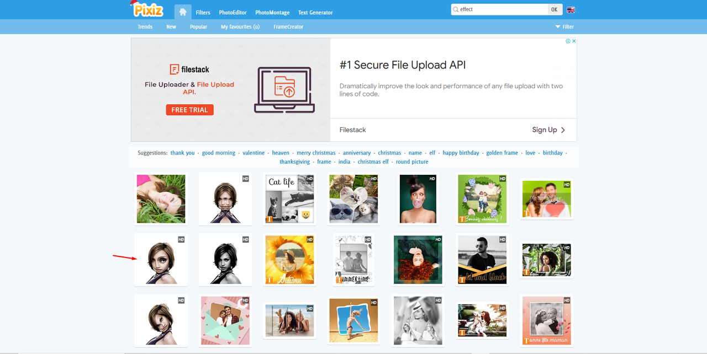Go to the Pixiz home icon
Image resolution: width=707 pixels, height=354 pixels.
pyautogui.click(x=183, y=12)
